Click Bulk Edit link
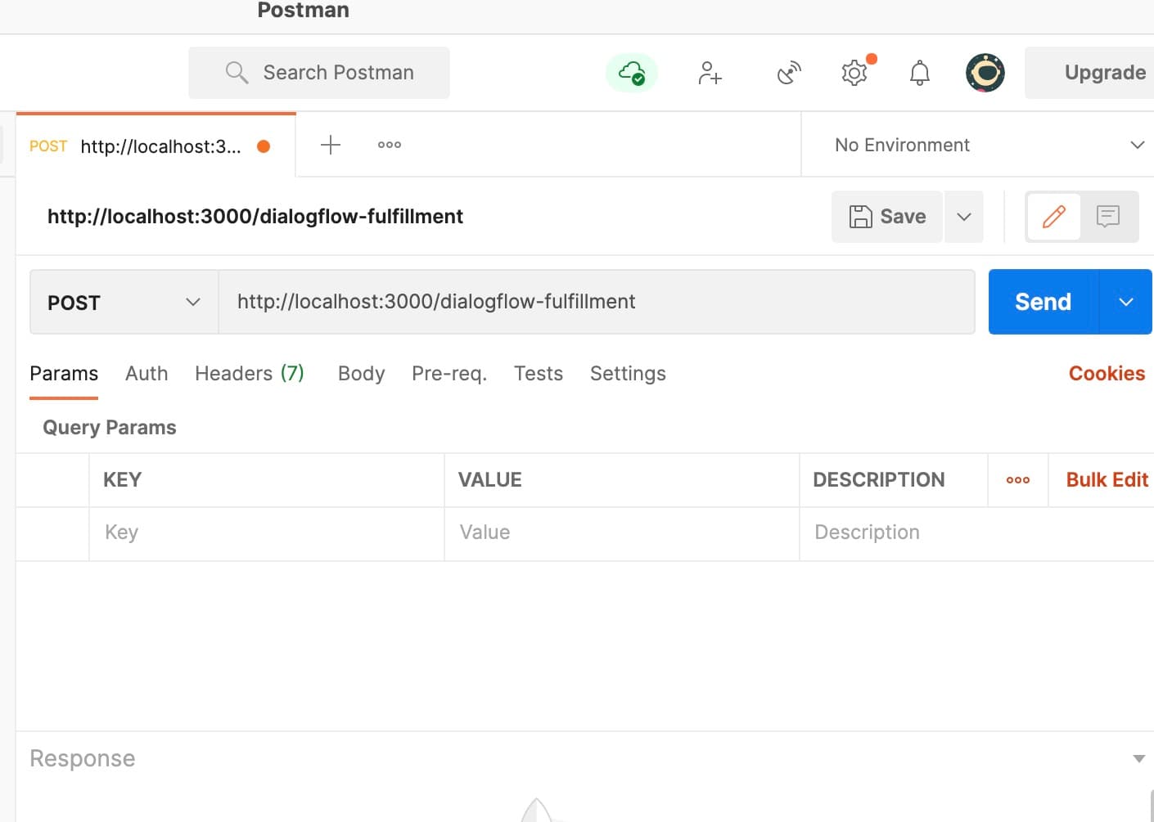Screen dimensions: 1154x822 tap(1107, 480)
